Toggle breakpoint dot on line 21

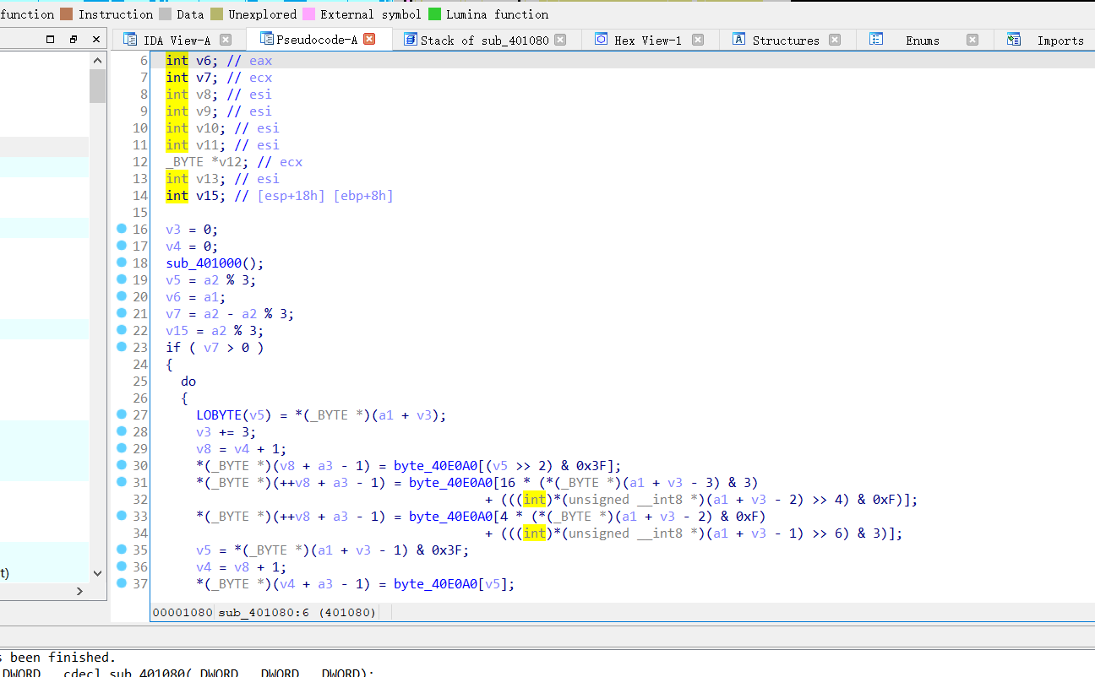click(122, 313)
